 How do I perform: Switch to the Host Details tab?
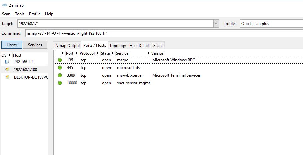click(x=139, y=46)
